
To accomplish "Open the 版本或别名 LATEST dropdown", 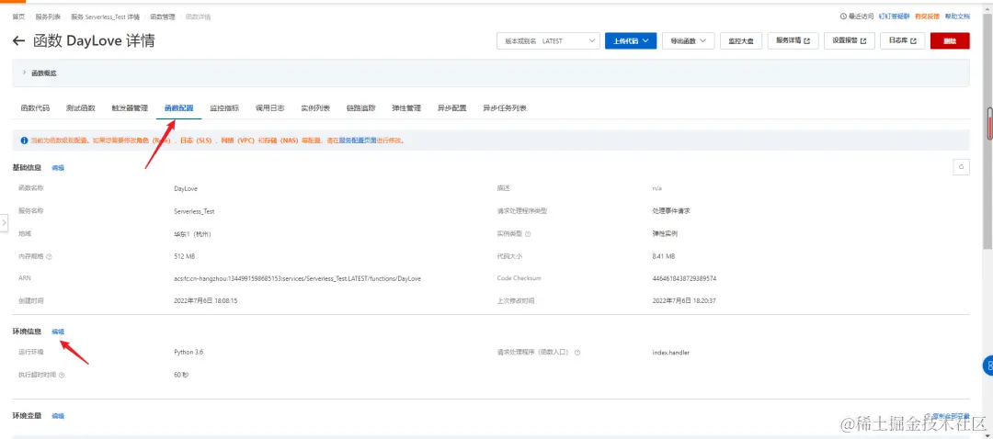I will click(x=548, y=40).
